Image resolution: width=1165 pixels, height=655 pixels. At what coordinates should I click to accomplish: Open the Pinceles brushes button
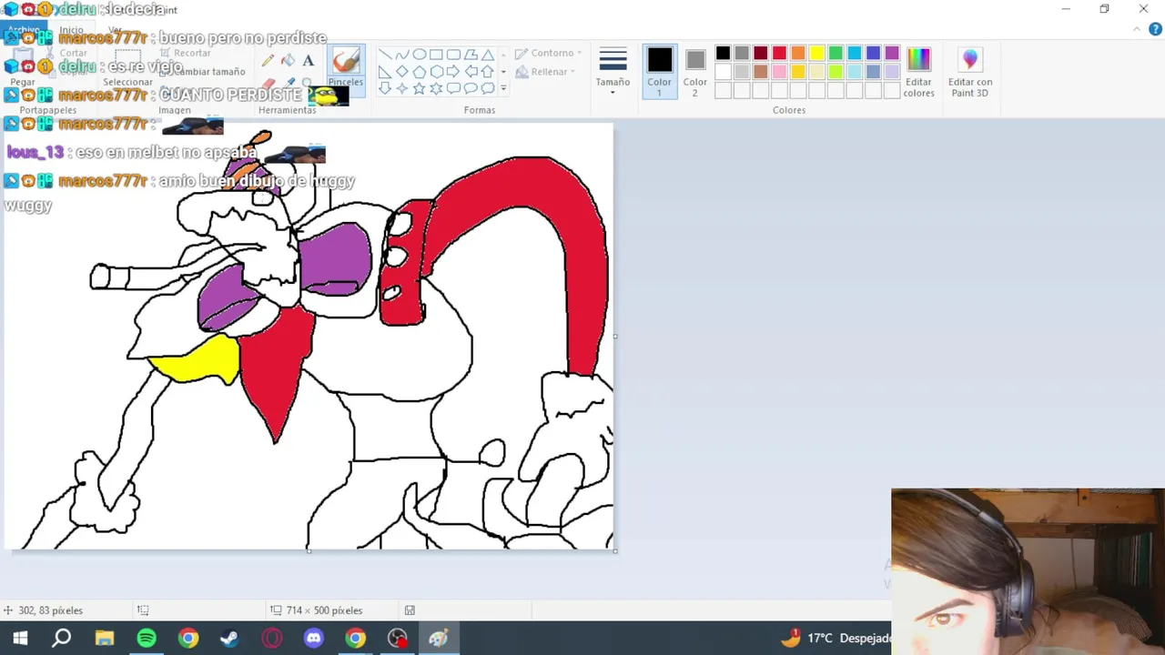point(345,68)
